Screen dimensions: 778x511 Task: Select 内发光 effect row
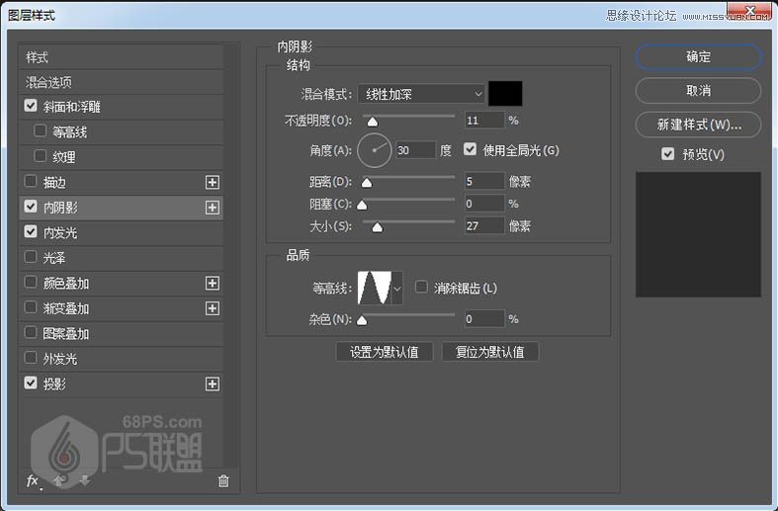click(121, 232)
